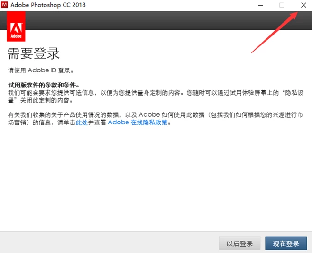Click the small Adobe icon in title bar
Screen dimensions: 312x253
point(4,5)
